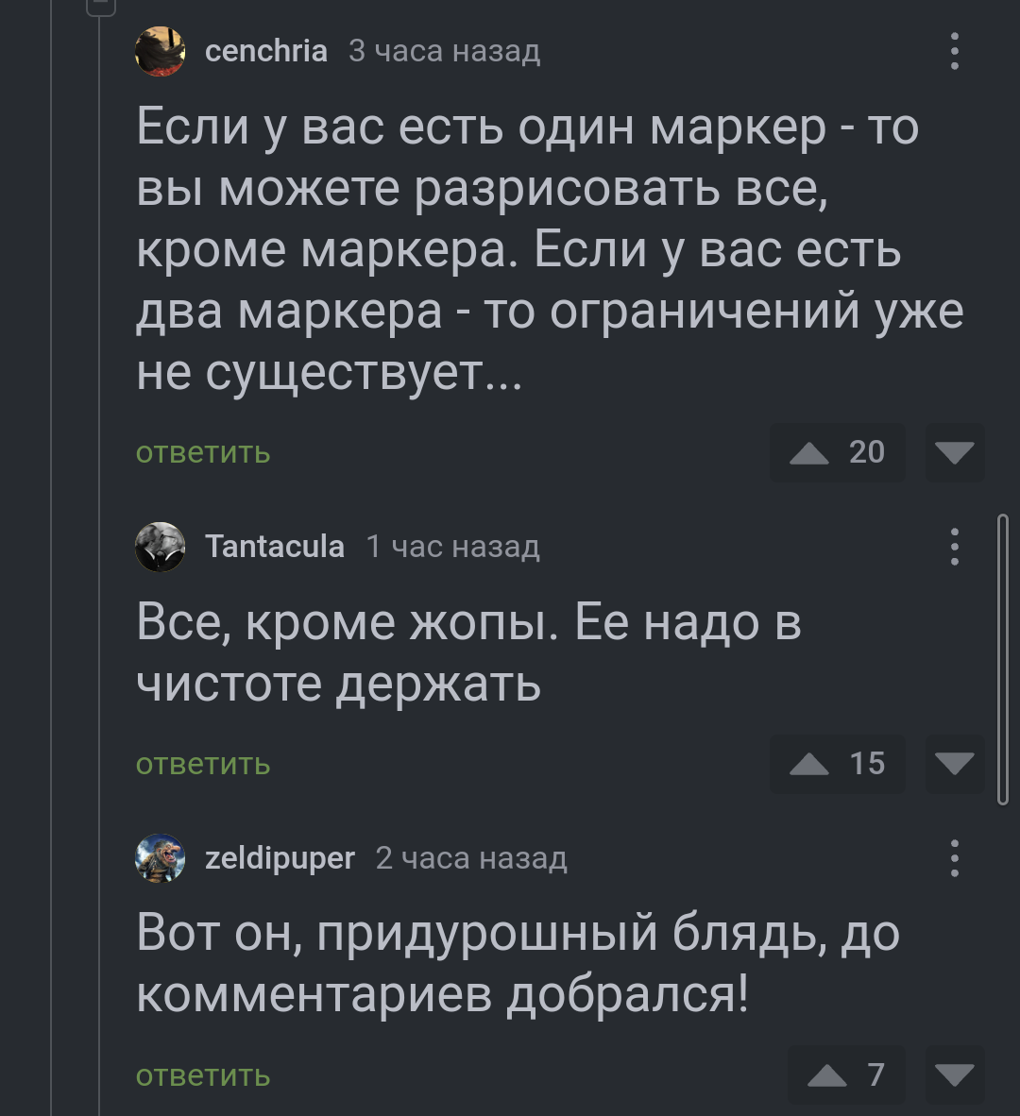This screenshot has width=1020, height=1116.
Task: Downvote cenchria's comment
Action: click(955, 453)
